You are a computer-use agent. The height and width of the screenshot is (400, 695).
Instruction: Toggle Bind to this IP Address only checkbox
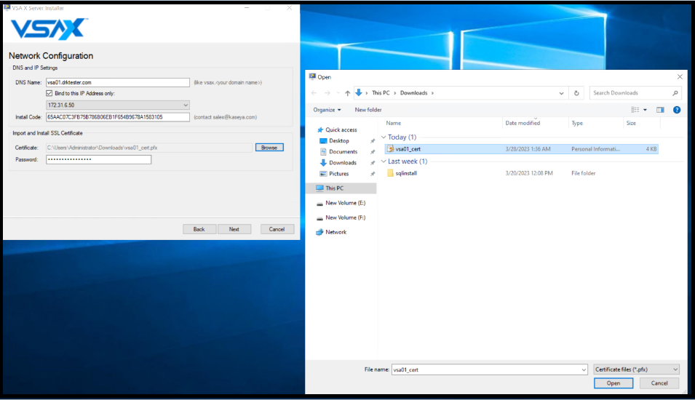(49, 94)
